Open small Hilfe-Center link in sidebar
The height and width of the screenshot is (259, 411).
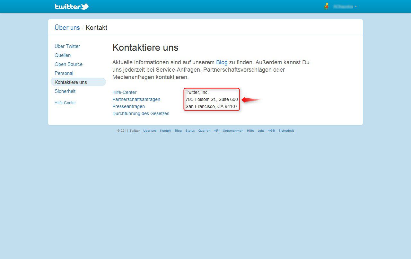(x=65, y=103)
